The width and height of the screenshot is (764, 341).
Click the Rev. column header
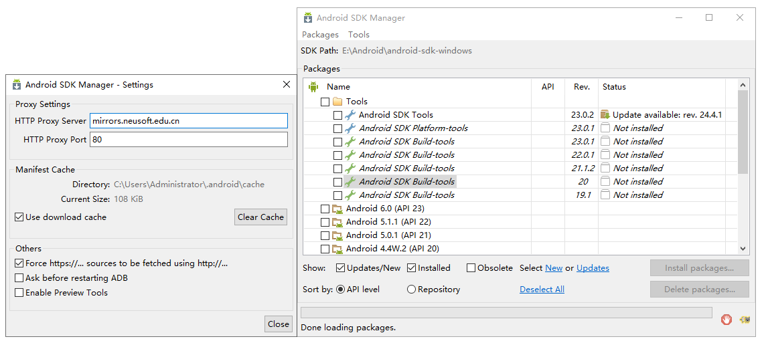(x=582, y=87)
